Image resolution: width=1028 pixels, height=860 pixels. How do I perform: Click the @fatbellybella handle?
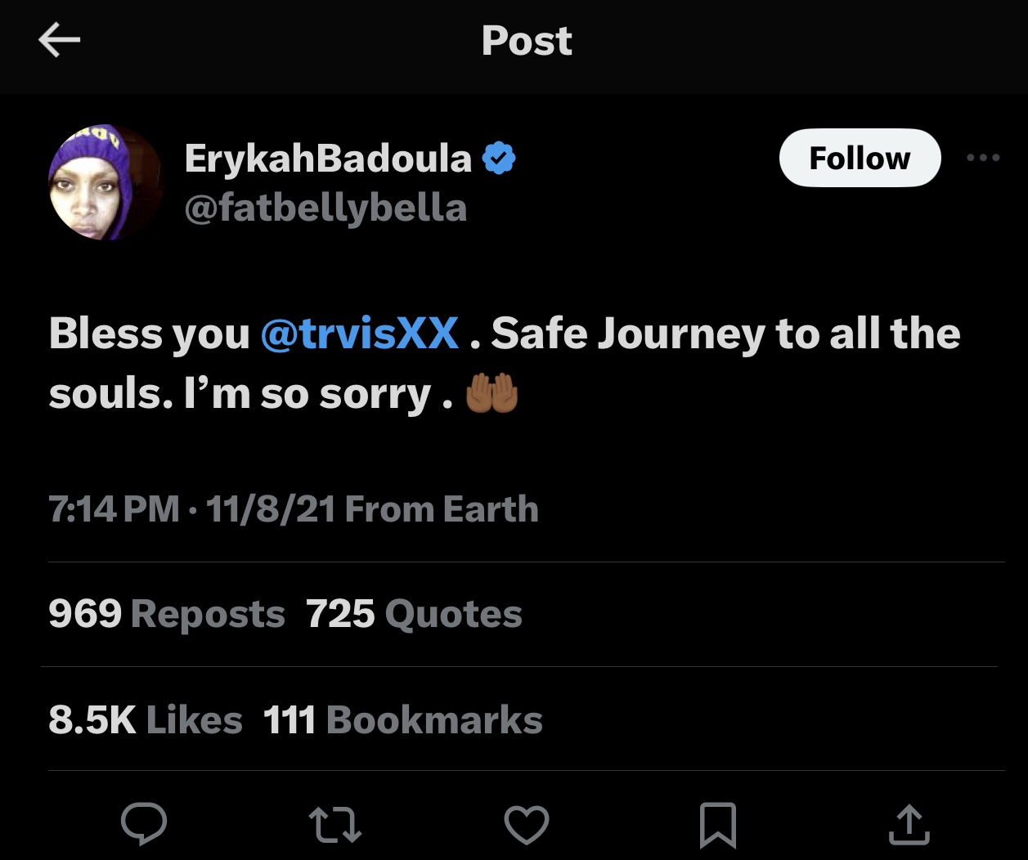point(325,208)
